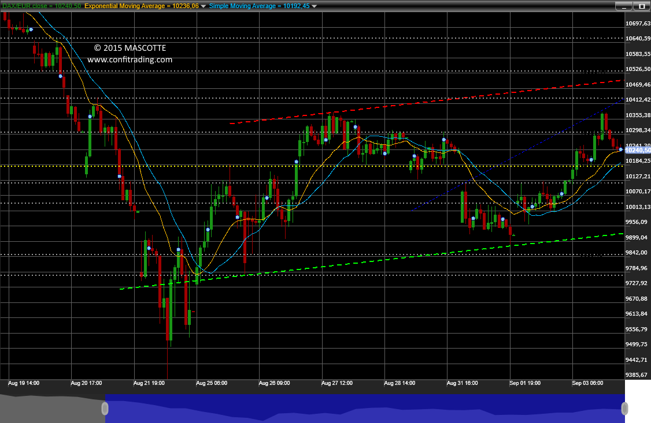Select the green dashed lower trendline
Viewport: 651px width, 423px height.
[372, 261]
